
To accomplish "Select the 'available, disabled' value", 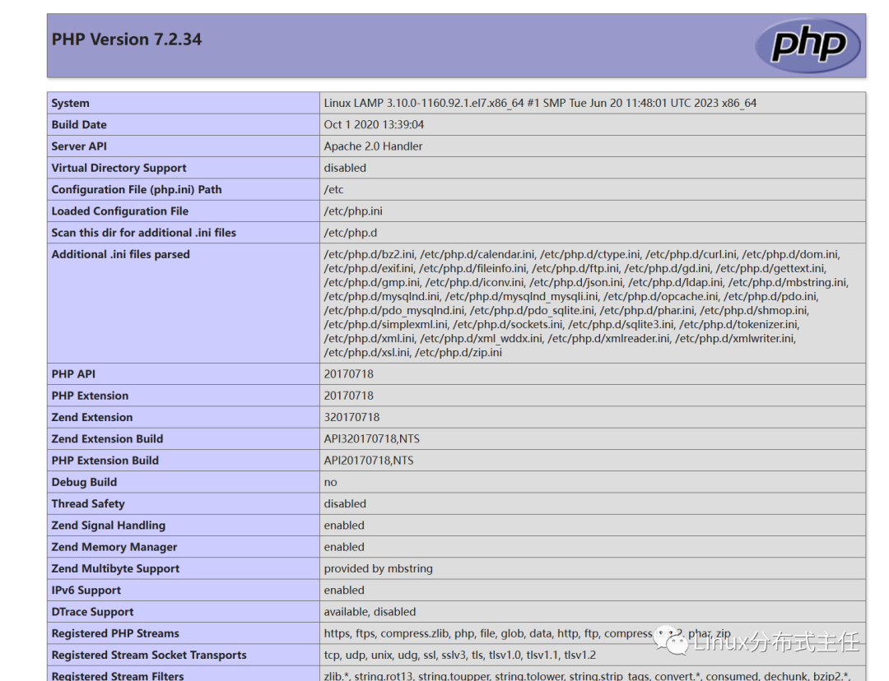I will pos(370,611).
